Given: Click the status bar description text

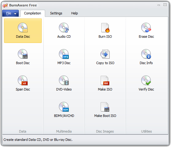Looking at the screenshot, I should point(38,140).
